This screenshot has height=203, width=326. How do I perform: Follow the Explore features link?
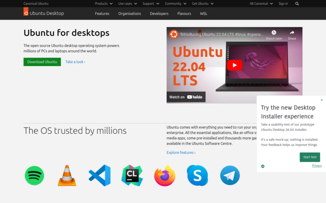click(x=181, y=152)
